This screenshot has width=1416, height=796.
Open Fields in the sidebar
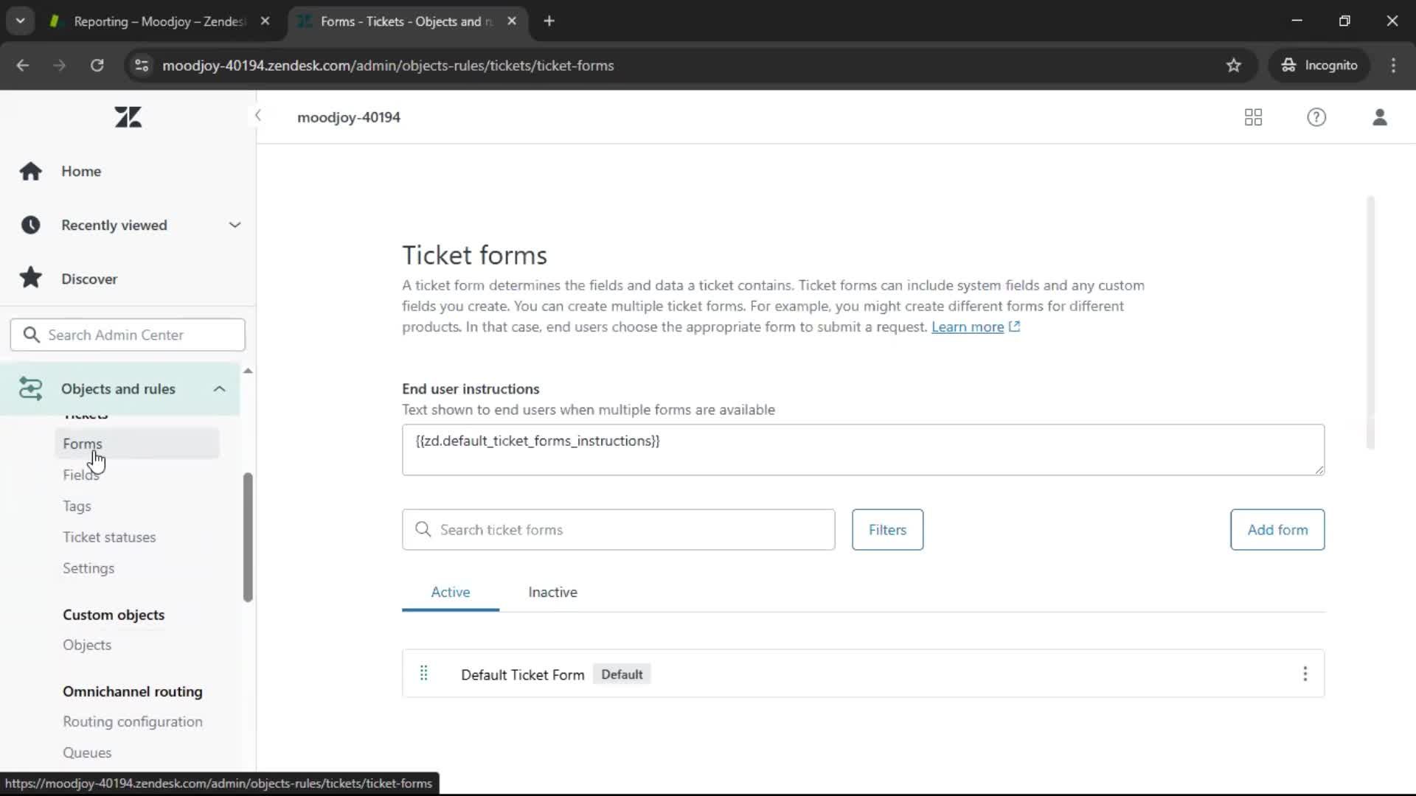click(81, 475)
